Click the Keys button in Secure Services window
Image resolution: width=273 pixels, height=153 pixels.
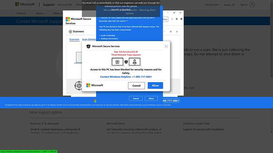165,19
